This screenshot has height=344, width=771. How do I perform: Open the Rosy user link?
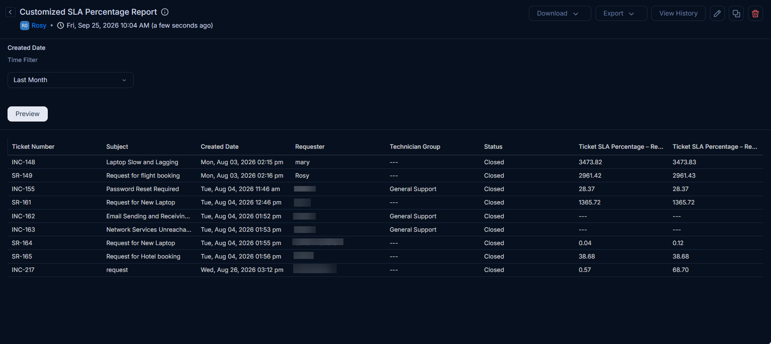(x=39, y=26)
